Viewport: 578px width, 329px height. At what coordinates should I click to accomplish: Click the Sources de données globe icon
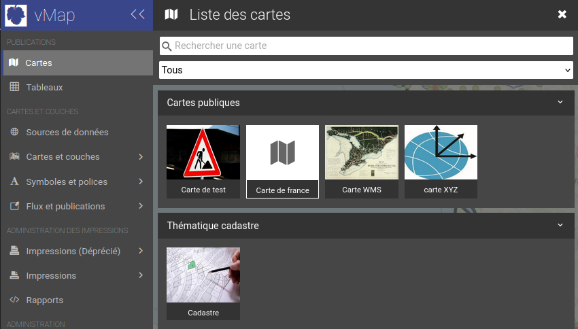point(14,132)
